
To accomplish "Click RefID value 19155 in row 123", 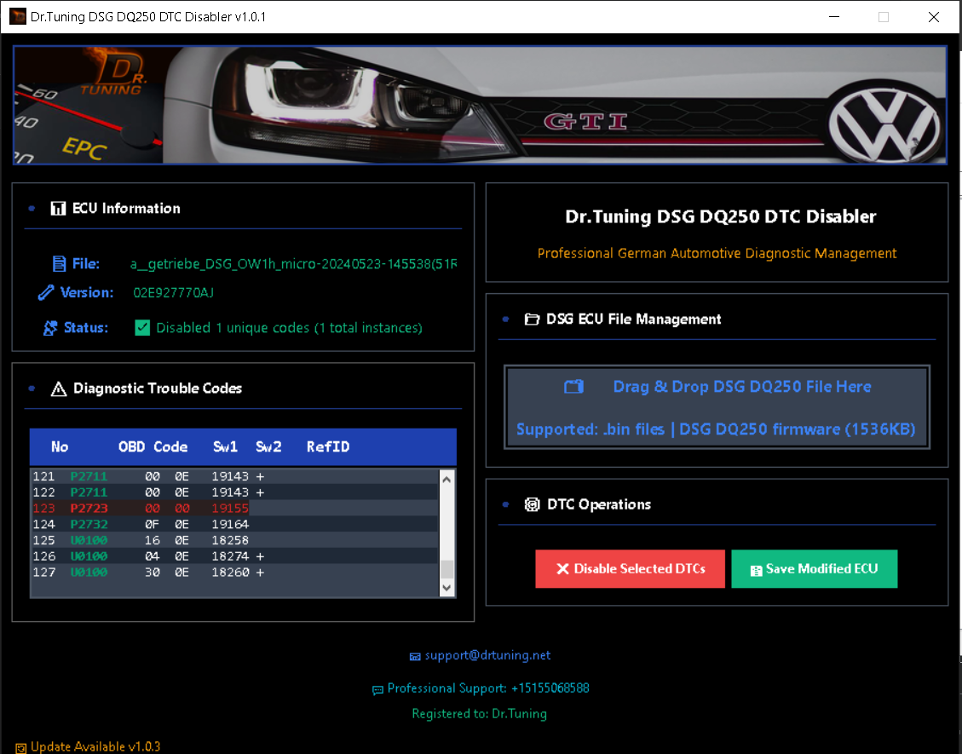I will (230, 508).
